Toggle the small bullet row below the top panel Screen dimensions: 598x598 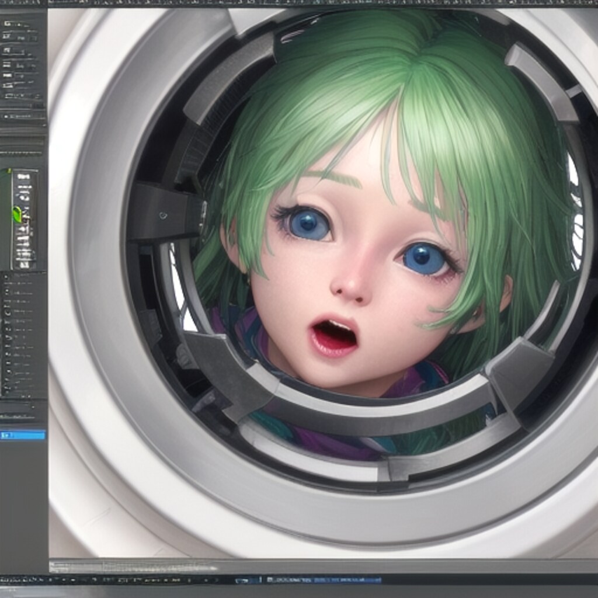point(7,117)
